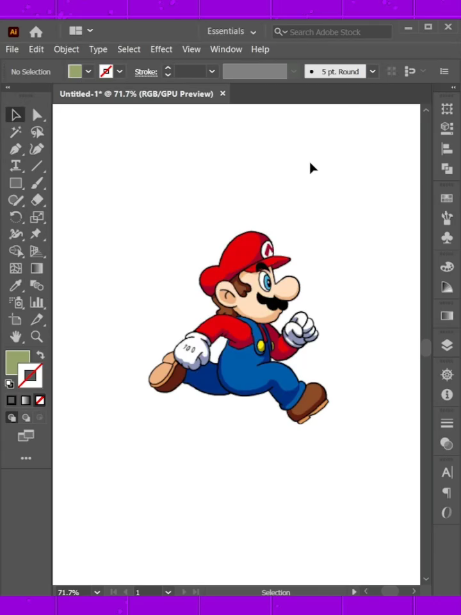The height and width of the screenshot is (615, 461).
Task: Open artboard number dropdown
Action: tap(168, 592)
